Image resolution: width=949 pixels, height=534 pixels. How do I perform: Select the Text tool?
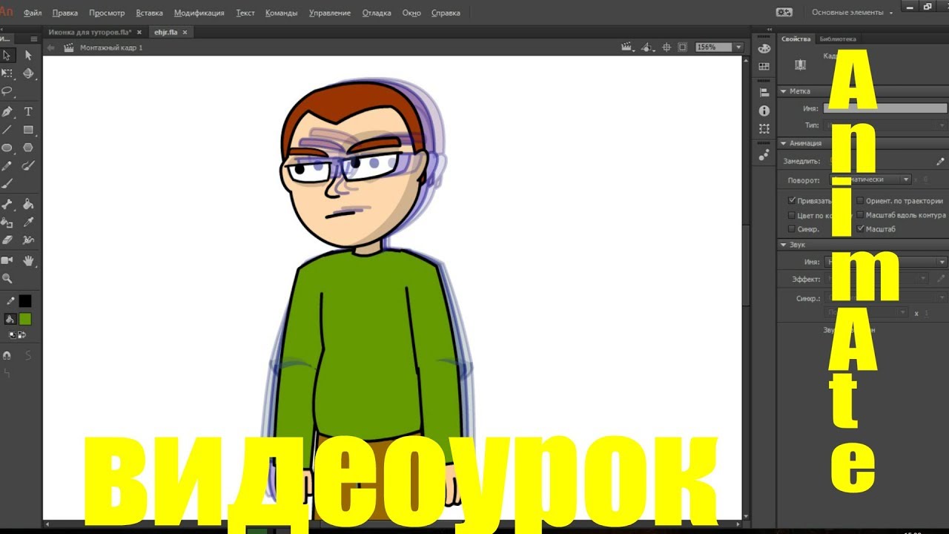pos(28,111)
